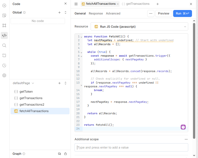Close the fetchAllTransactions tab
This screenshot has width=198, height=158.
pos(118,4)
